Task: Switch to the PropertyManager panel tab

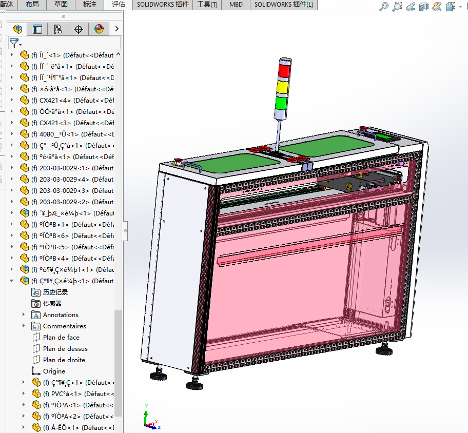Action: 37,29
